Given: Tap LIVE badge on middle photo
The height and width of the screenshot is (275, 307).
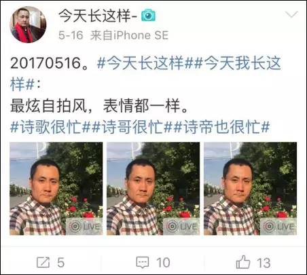Looking at the screenshot, I should point(181,226).
